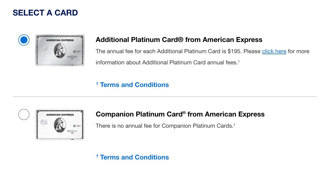Click the EMV chip on the Companion card
This screenshot has height=175, width=324.
click(44, 122)
